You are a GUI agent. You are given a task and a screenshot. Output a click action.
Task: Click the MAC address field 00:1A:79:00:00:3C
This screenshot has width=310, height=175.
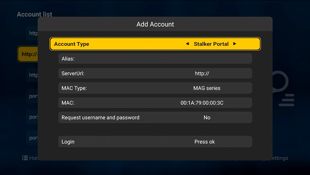(155, 103)
